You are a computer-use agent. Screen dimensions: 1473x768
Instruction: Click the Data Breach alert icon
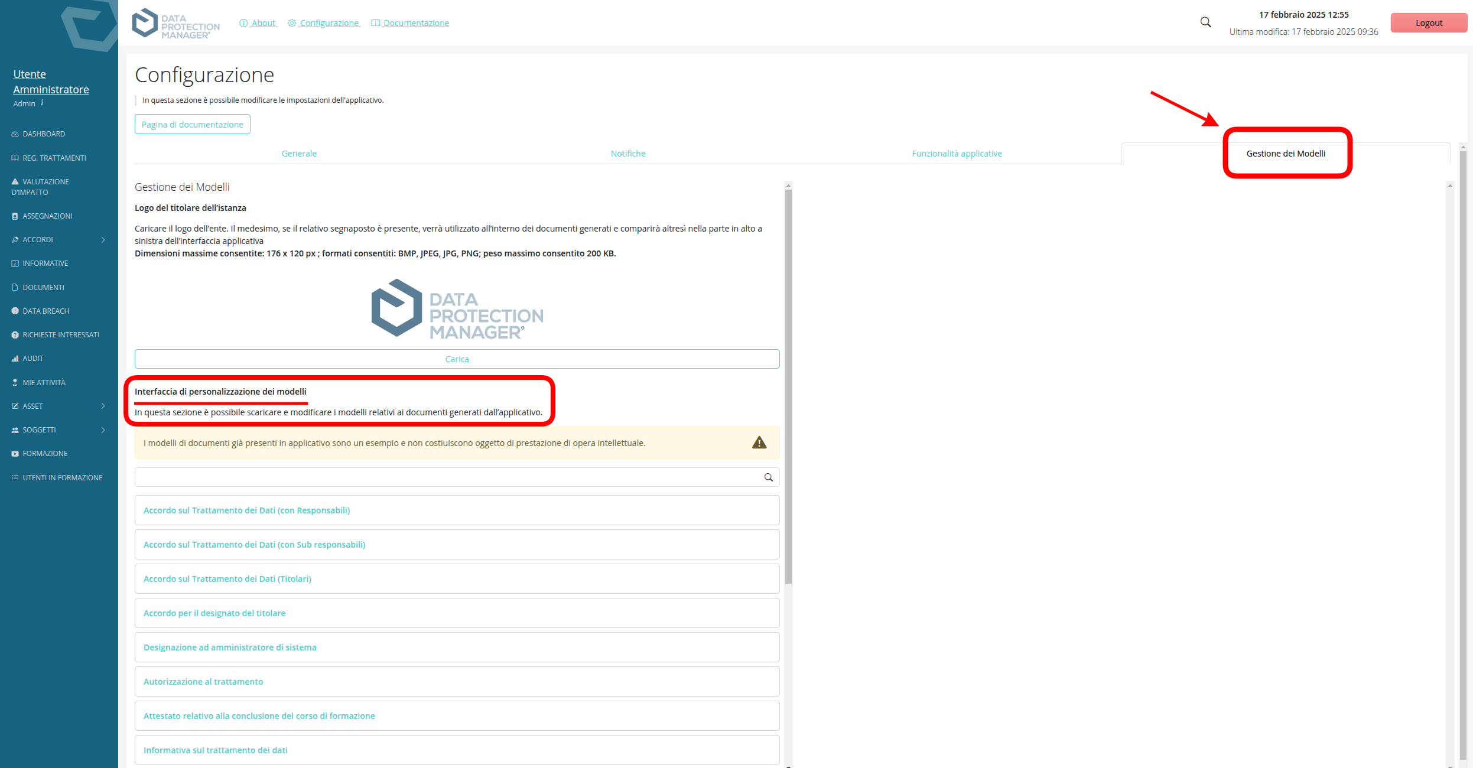(x=15, y=311)
